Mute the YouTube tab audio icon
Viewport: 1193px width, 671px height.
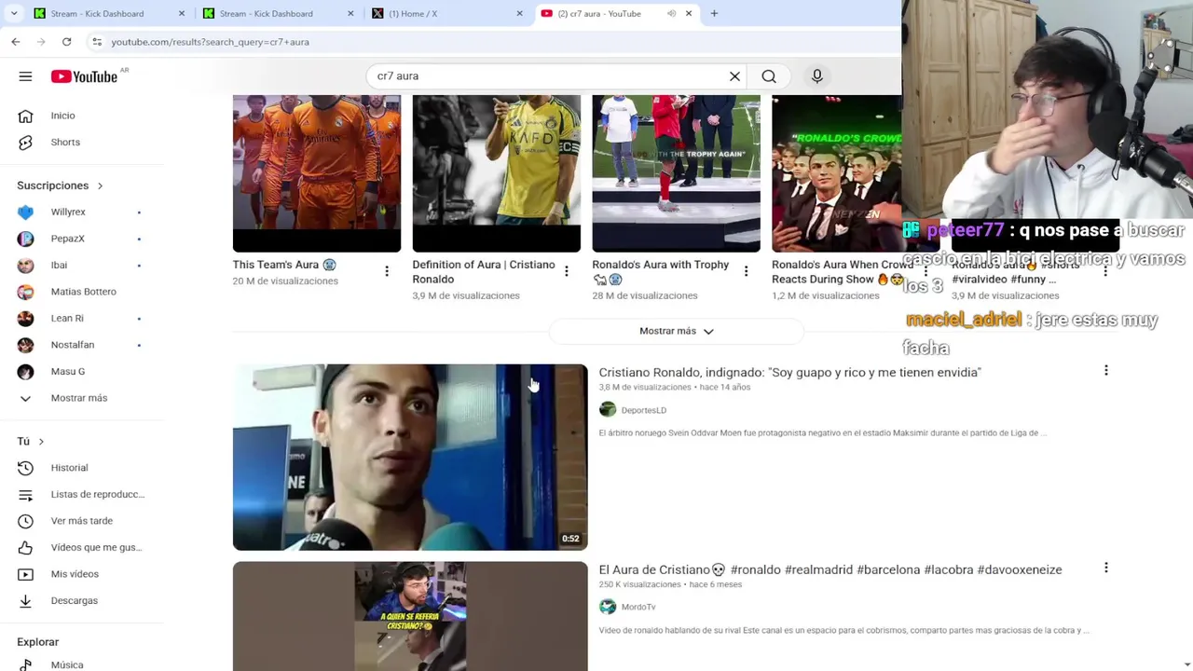click(671, 14)
